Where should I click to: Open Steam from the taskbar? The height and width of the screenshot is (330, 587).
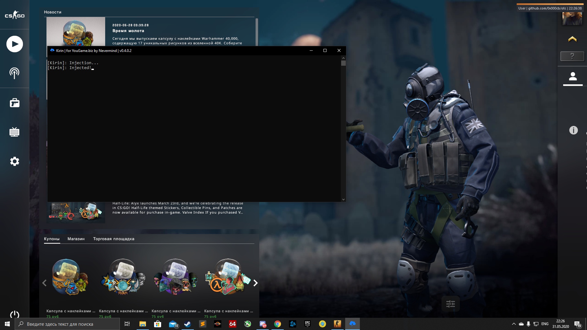187,324
